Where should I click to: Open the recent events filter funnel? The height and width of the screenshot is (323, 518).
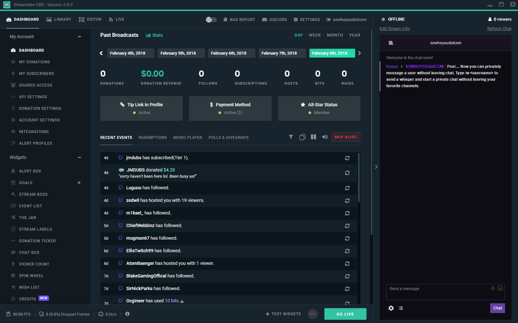(x=291, y=137)
